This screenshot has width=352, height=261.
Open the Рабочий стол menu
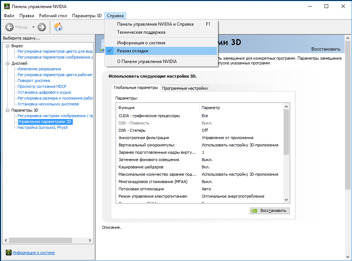[53, 16]
